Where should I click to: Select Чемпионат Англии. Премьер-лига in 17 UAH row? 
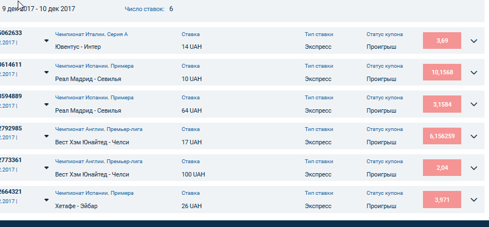[99, 129]
